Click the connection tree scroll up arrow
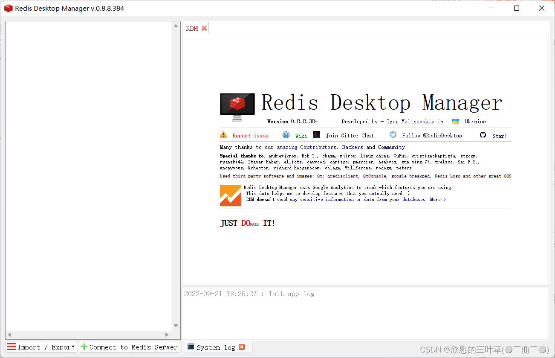 176,26
